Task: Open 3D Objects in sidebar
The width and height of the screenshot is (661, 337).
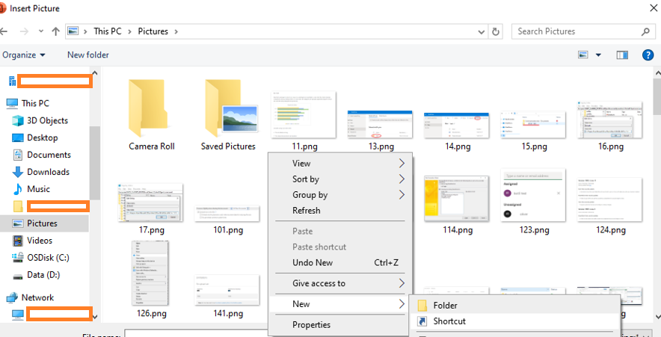Action: (47, 120)
